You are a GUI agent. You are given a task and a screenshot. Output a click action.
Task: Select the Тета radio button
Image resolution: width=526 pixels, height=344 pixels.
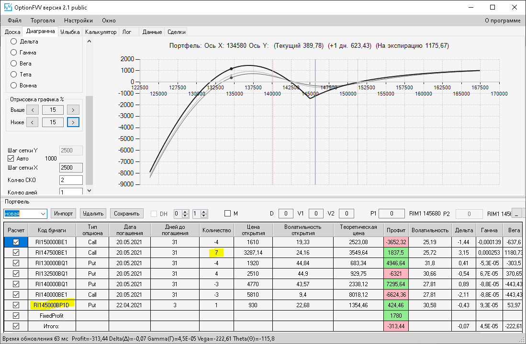(14, 75)
